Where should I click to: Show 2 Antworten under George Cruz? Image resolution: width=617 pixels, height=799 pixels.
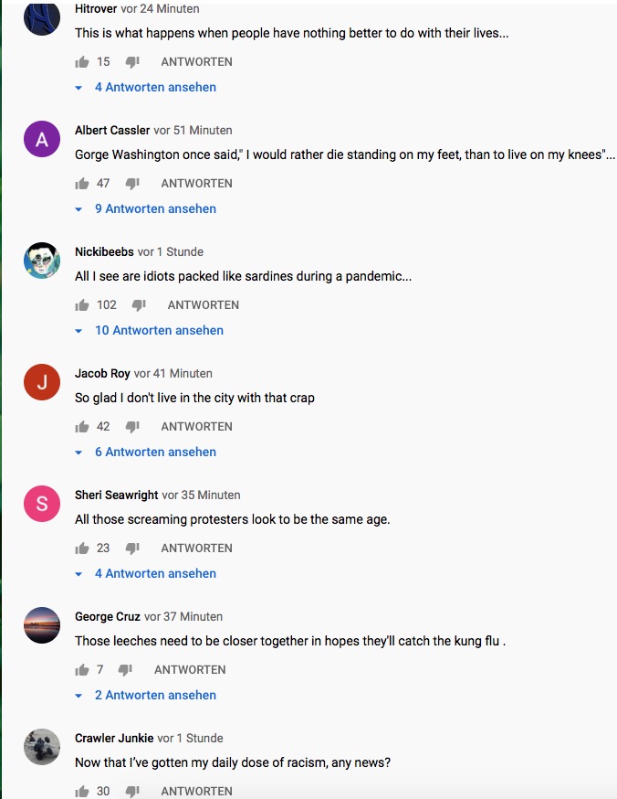(x=155, y=696)
